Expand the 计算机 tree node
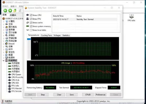Image resolution: width=146 pixels, height=104 pixels. click(x=3, y=21)
